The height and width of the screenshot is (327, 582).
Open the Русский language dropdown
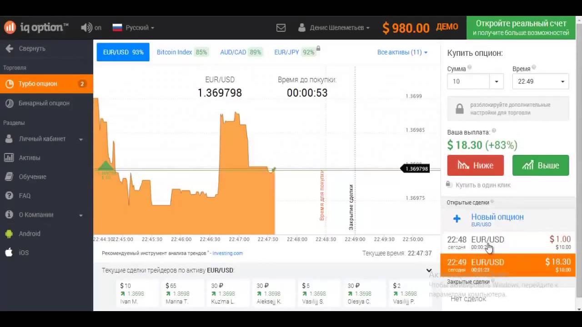pyautogui.click(x=133, y=28)
